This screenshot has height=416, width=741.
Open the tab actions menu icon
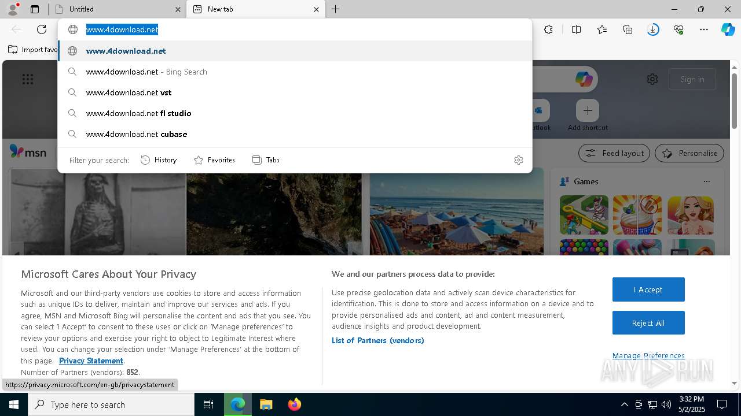tap(35, 9)
